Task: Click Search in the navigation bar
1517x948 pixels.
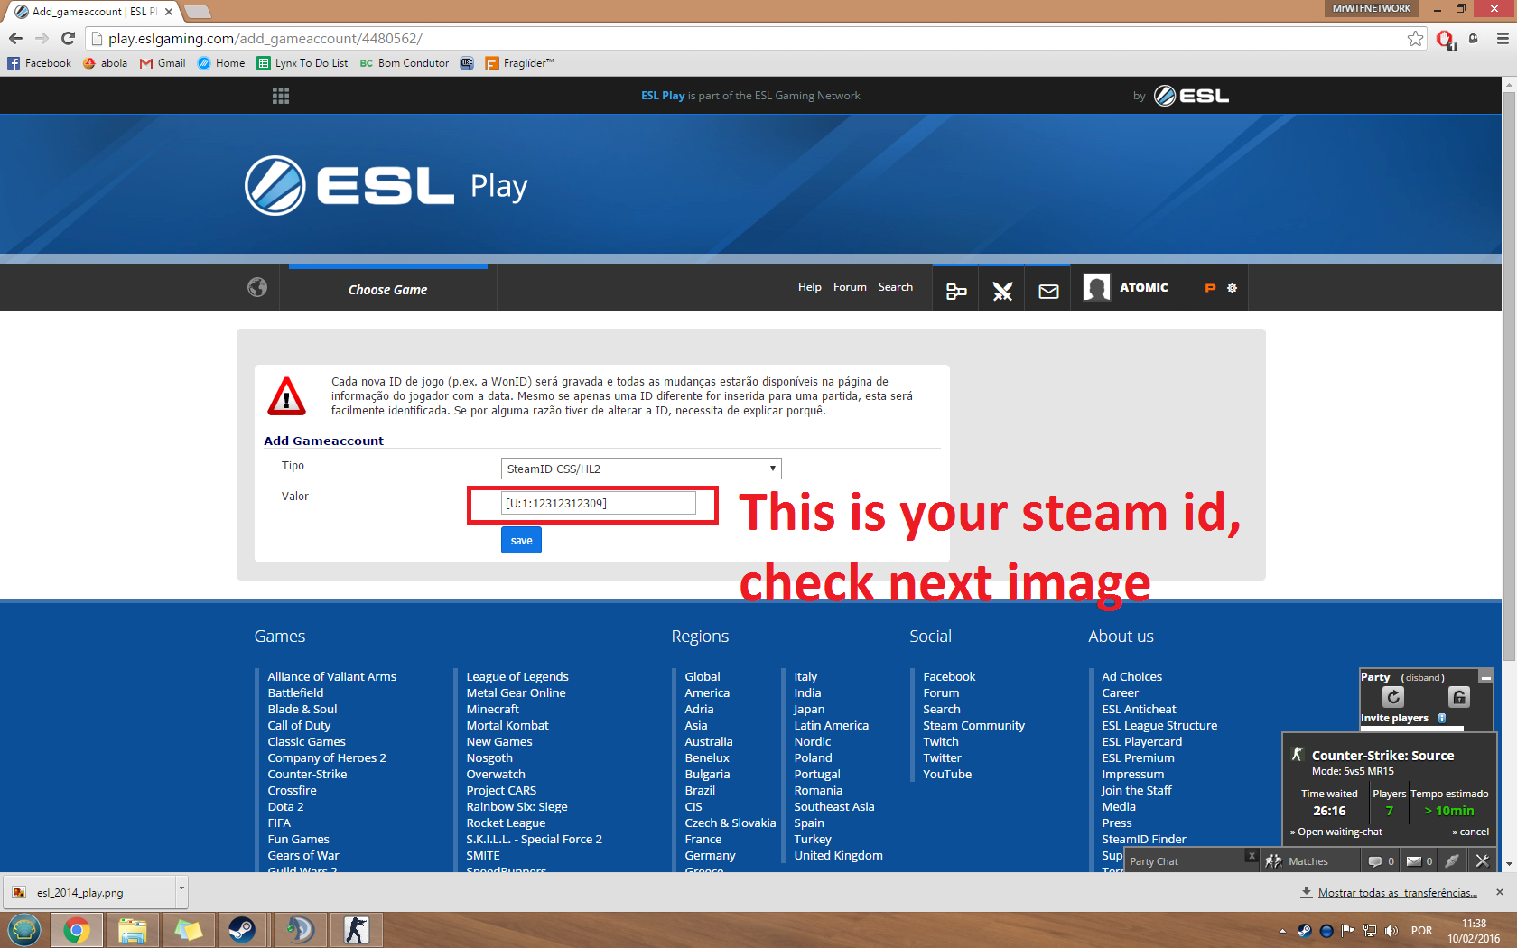Action: point(896,287)
